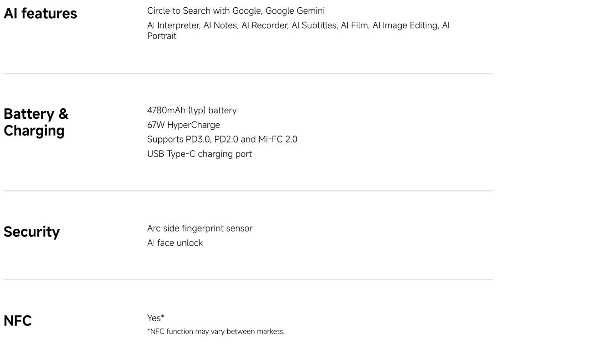Click the Supports PD3.0, PD2.0 and Mi-FC 2.0 line
This screenshot has width=591, height=364.
tap(222, 140)
